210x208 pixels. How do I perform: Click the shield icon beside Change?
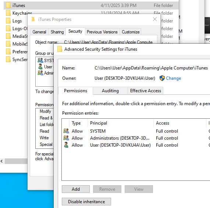coord(162,78)
